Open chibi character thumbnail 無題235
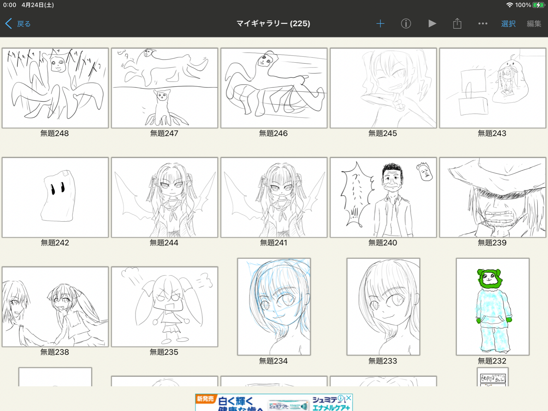This screenshot has height=411, width=548. point(165,307)
